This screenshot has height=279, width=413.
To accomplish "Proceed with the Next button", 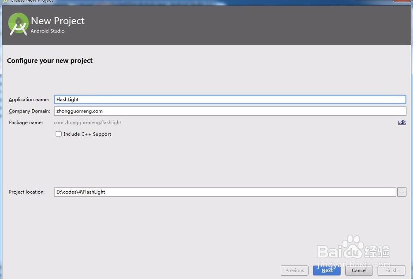I will click(327, 270).
